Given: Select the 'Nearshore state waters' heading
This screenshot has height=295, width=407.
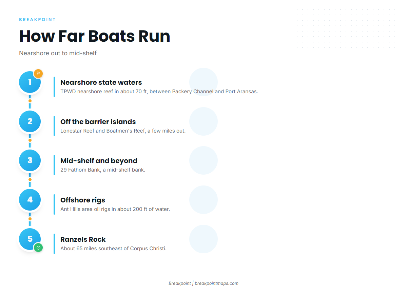Looking at the screenshot, I should point(101,82).
